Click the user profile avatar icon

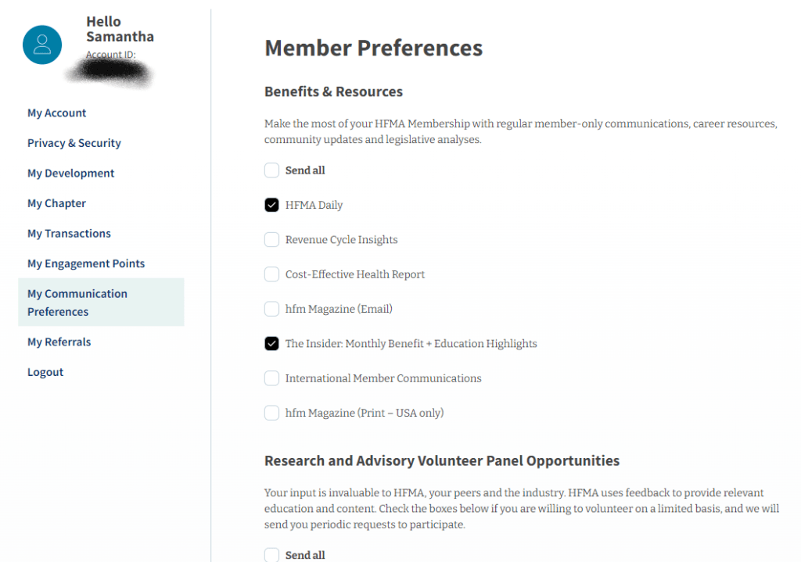(x=42, y=45)
